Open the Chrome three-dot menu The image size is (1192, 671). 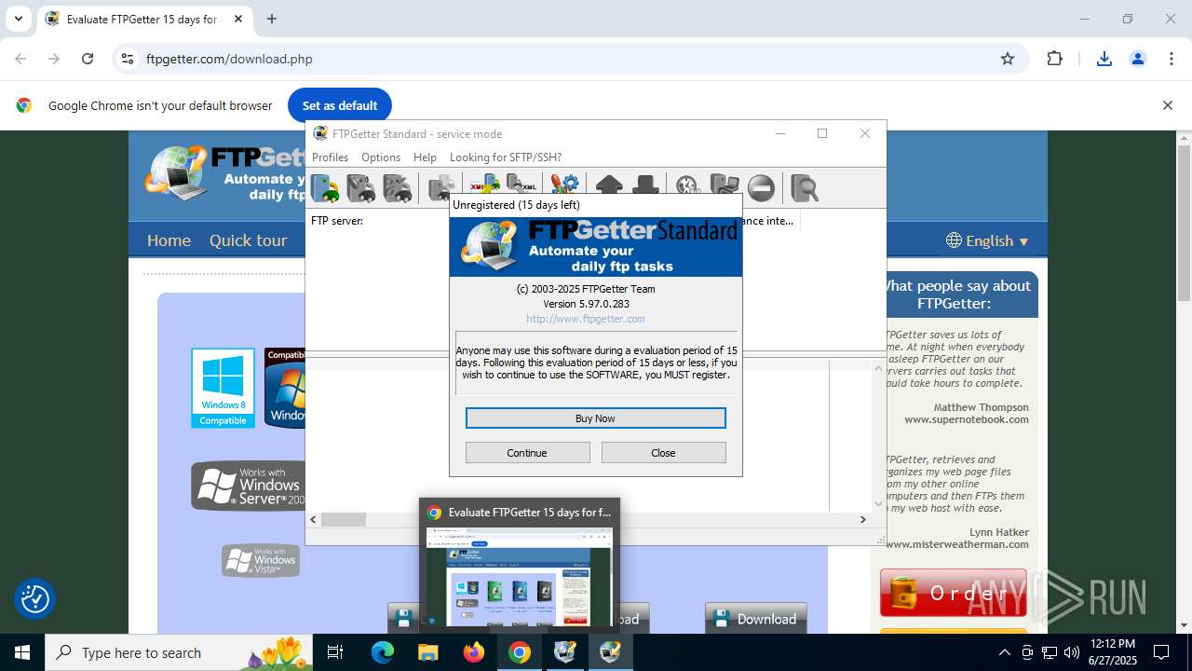click(1172, 59)
